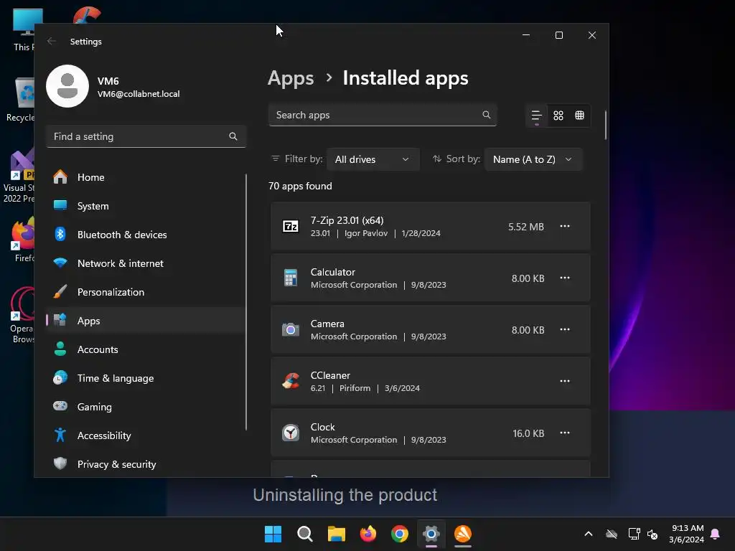Screen dimensions: 735x551
Task: Open more options for CCleaner
Action: point(565,381)
